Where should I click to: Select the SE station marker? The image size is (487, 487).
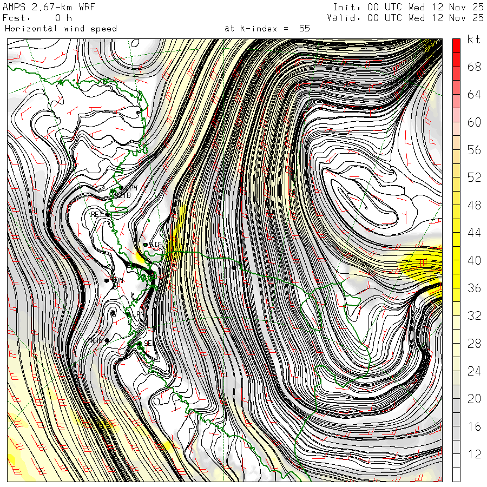point(140,344)
